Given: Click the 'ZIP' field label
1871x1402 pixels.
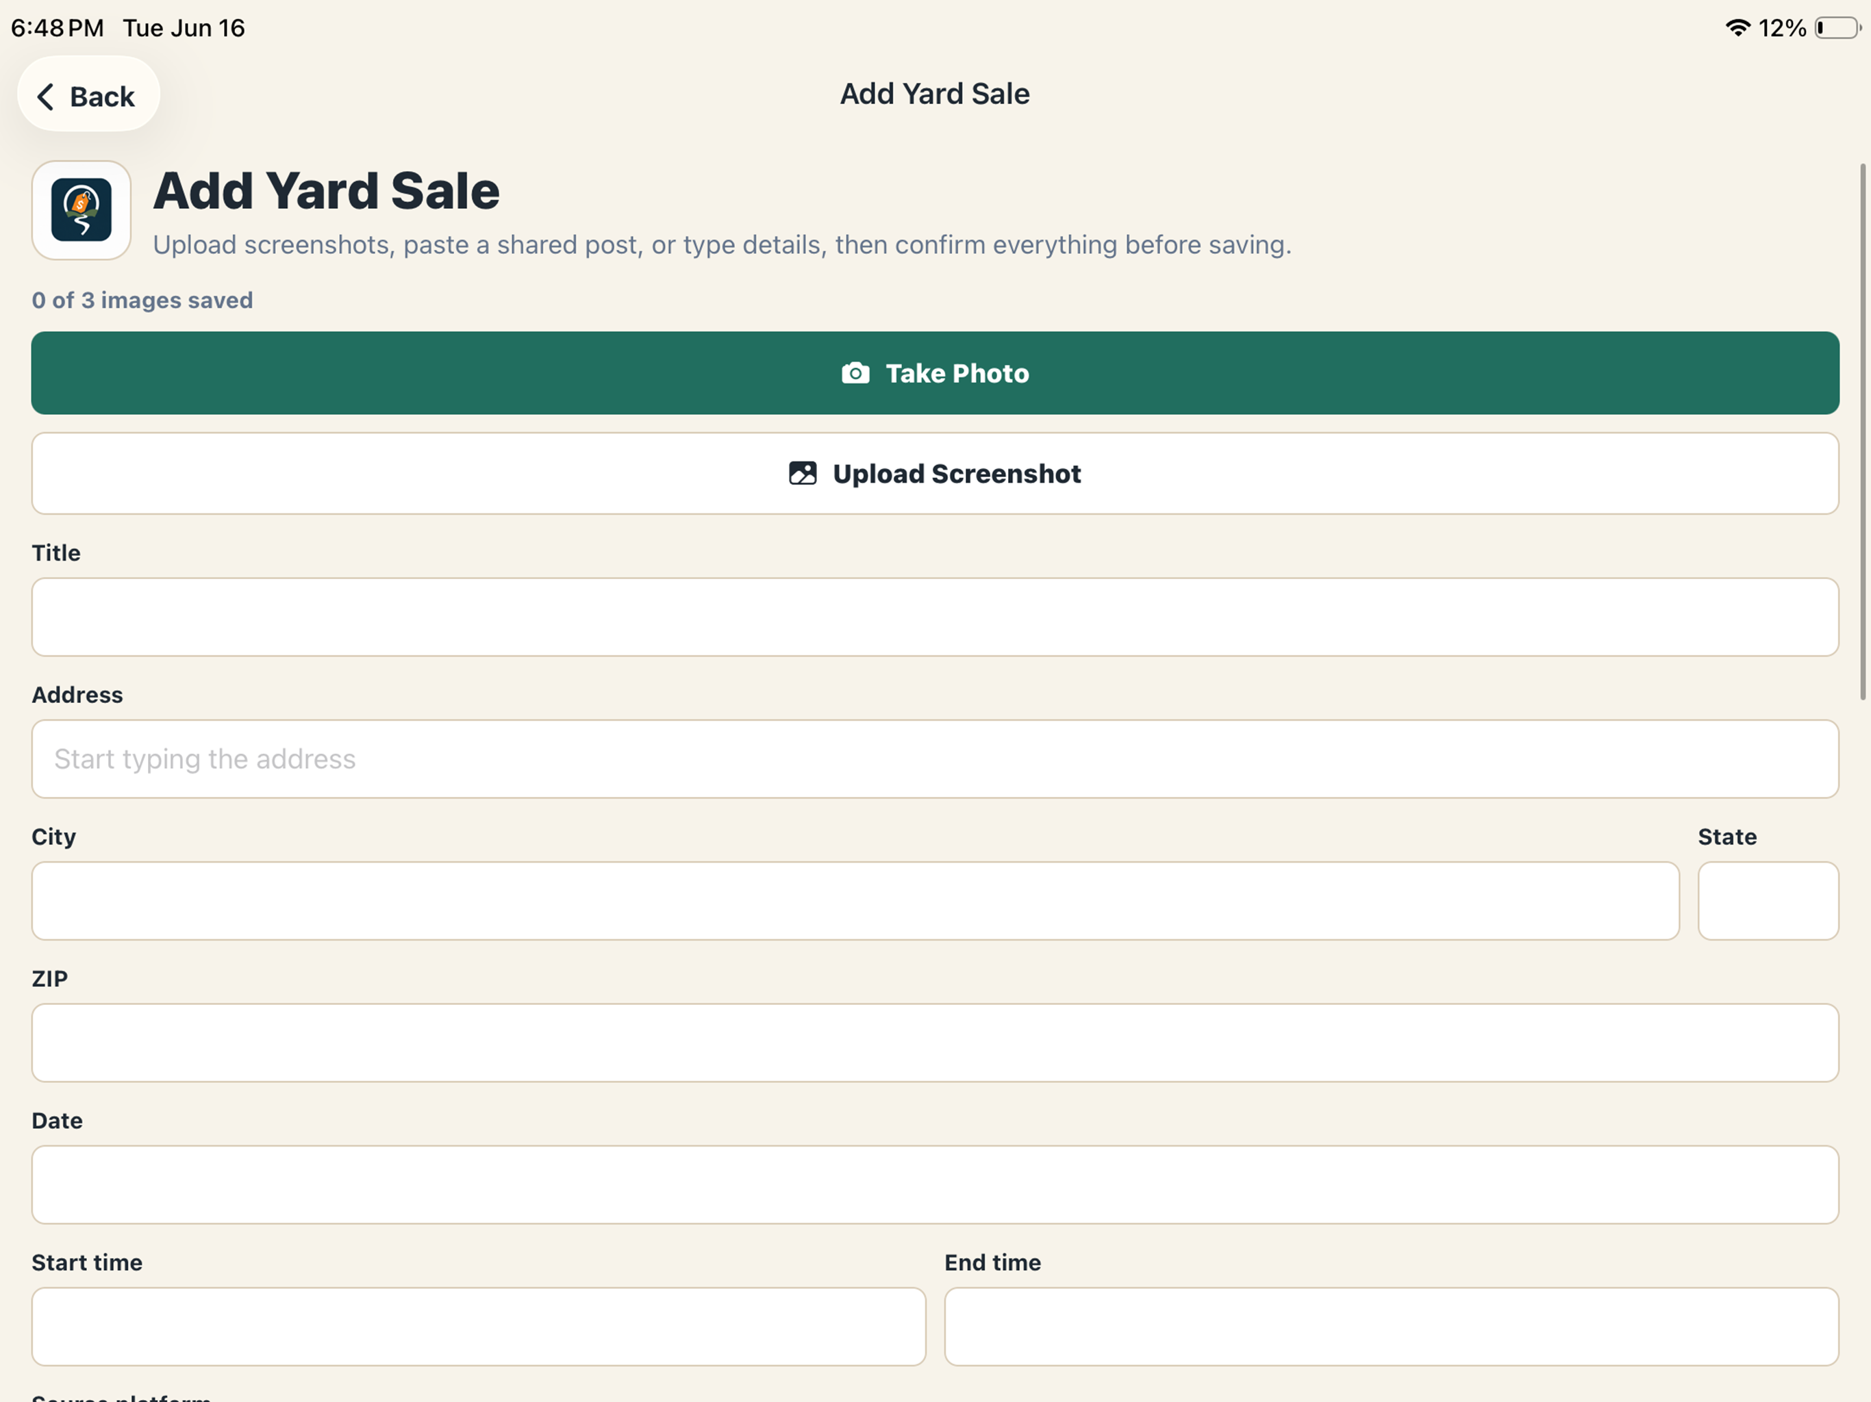Looking at the screenshot, I should pos(49,979).
